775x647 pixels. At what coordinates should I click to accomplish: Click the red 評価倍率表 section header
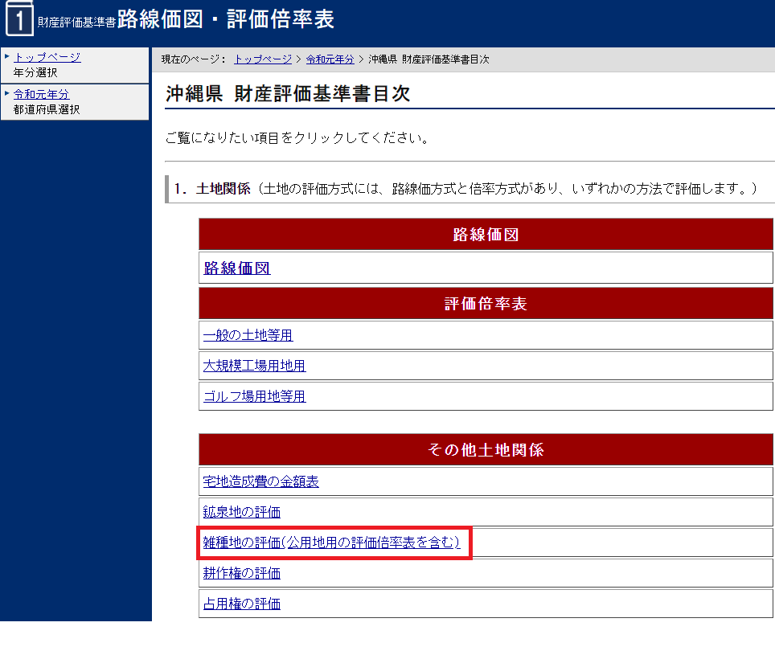tap(486, 304)
